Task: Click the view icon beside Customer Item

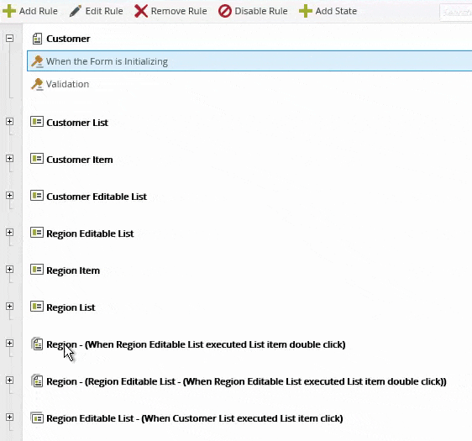Action: tap(37, 159)
